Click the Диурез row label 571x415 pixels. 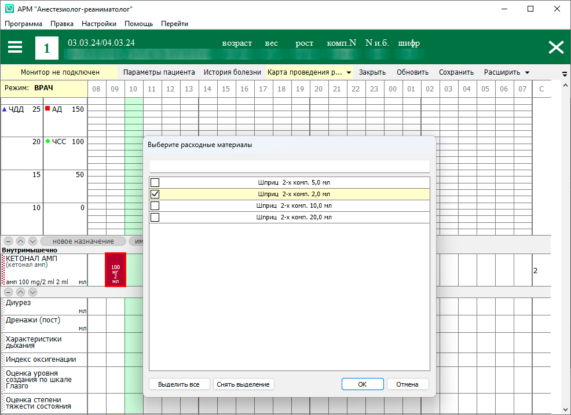click(x=45, y=306)
